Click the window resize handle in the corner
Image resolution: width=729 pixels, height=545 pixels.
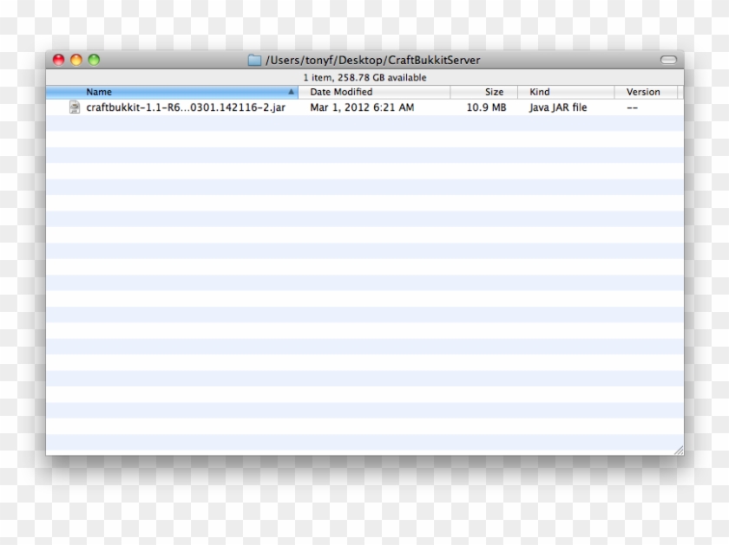678,449
